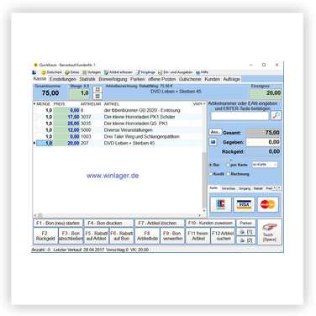
Task: Click the Gutschein toolbar icon
Action: 44,72
